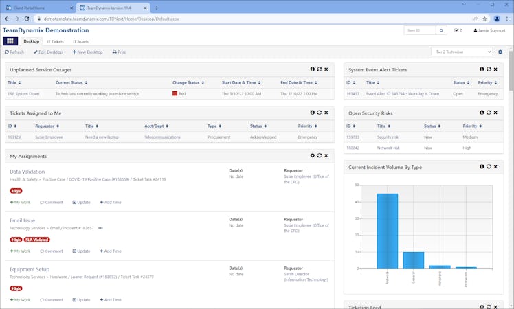Viewport: 514px width, 309px height.
Task: Click the Refresh toolbar button
Action: [x=14, y=51]
